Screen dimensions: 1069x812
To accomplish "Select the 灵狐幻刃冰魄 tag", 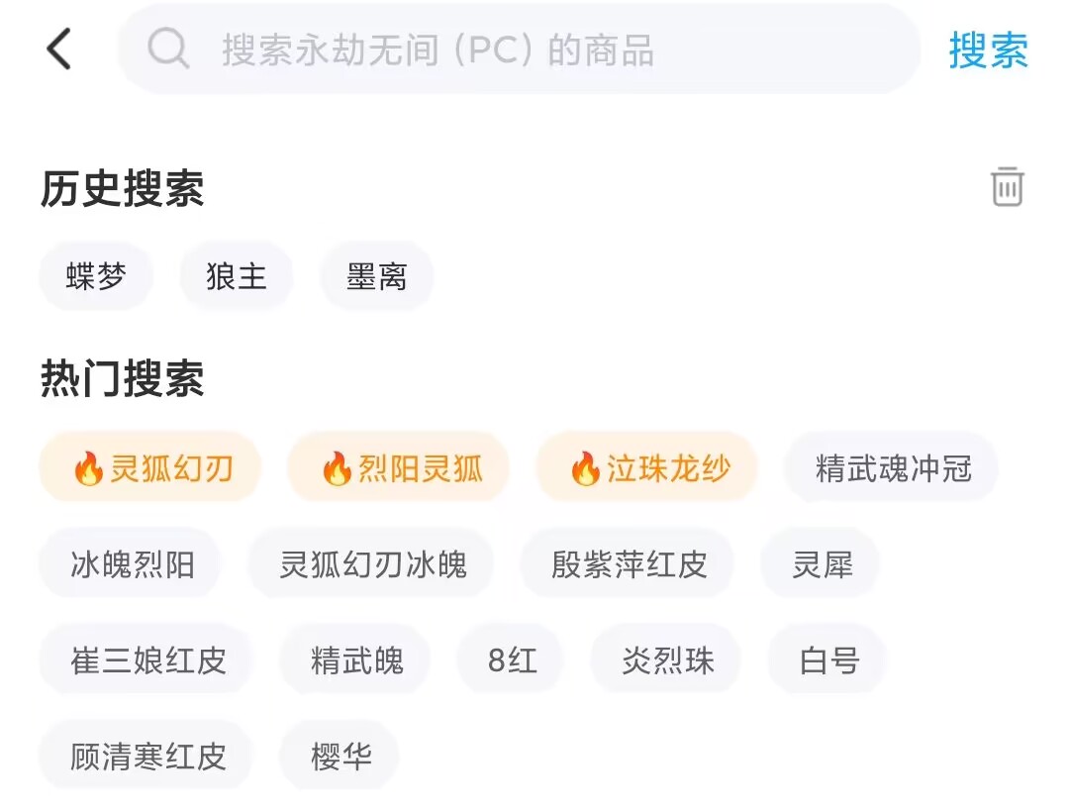I will pos(372,564).
